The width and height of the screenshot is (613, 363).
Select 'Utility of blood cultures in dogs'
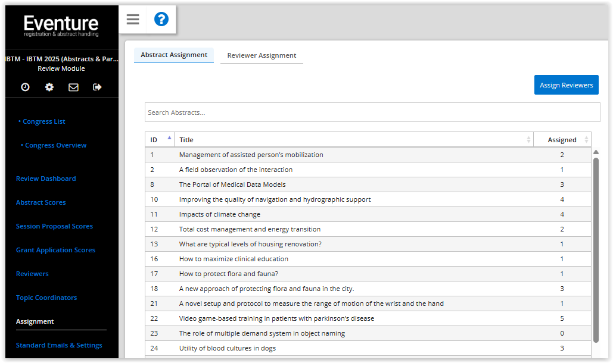click(x=368, y=348)
